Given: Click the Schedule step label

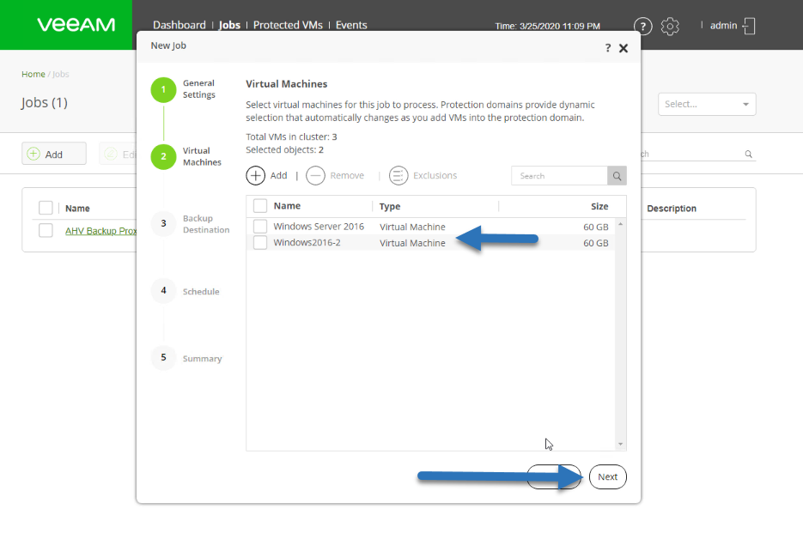Looking at the screenshot, I should [x=201, y=291].
